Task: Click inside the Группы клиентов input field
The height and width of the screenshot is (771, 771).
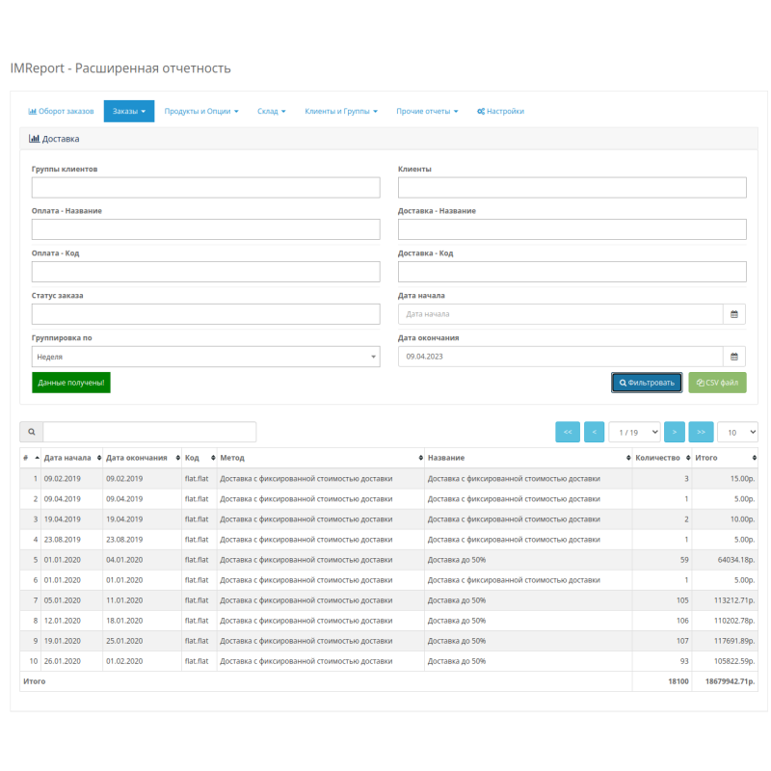Action: click(205, 187)
